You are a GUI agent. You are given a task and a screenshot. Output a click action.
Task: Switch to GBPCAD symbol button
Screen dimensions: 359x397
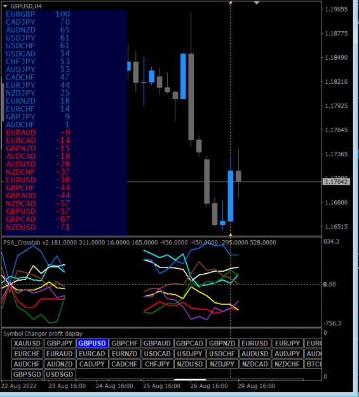click(190, 343)
